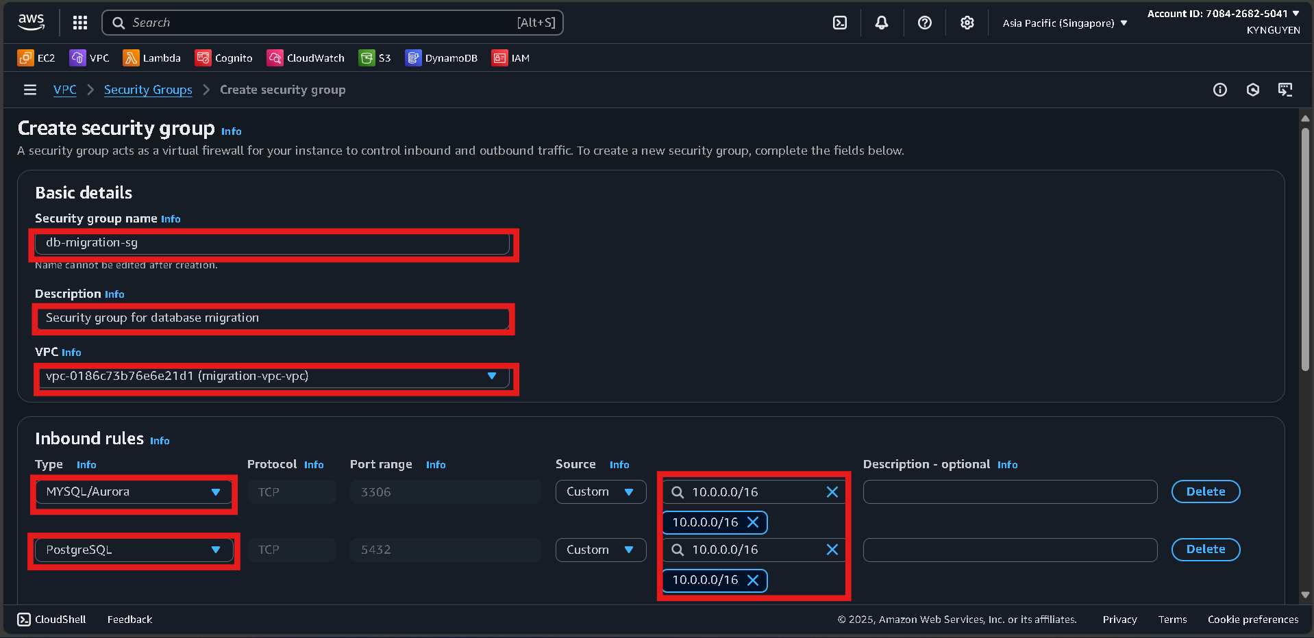1314x638 pixels.
Task: Open the services grid menu
Action: 80,23
